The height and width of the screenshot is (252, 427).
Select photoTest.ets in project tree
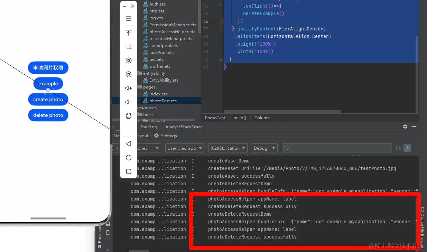tap(163, 101)
